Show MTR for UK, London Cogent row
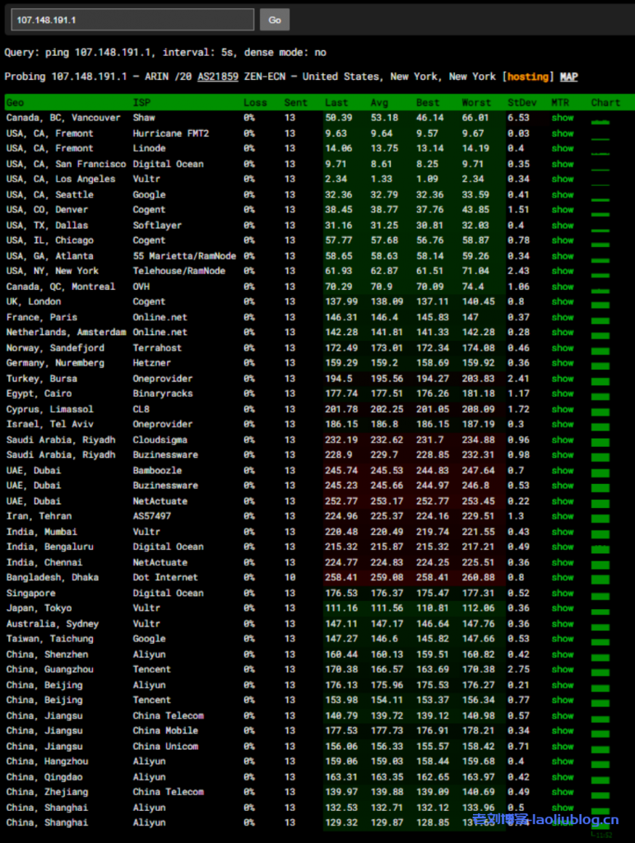 tap(563, 301)
